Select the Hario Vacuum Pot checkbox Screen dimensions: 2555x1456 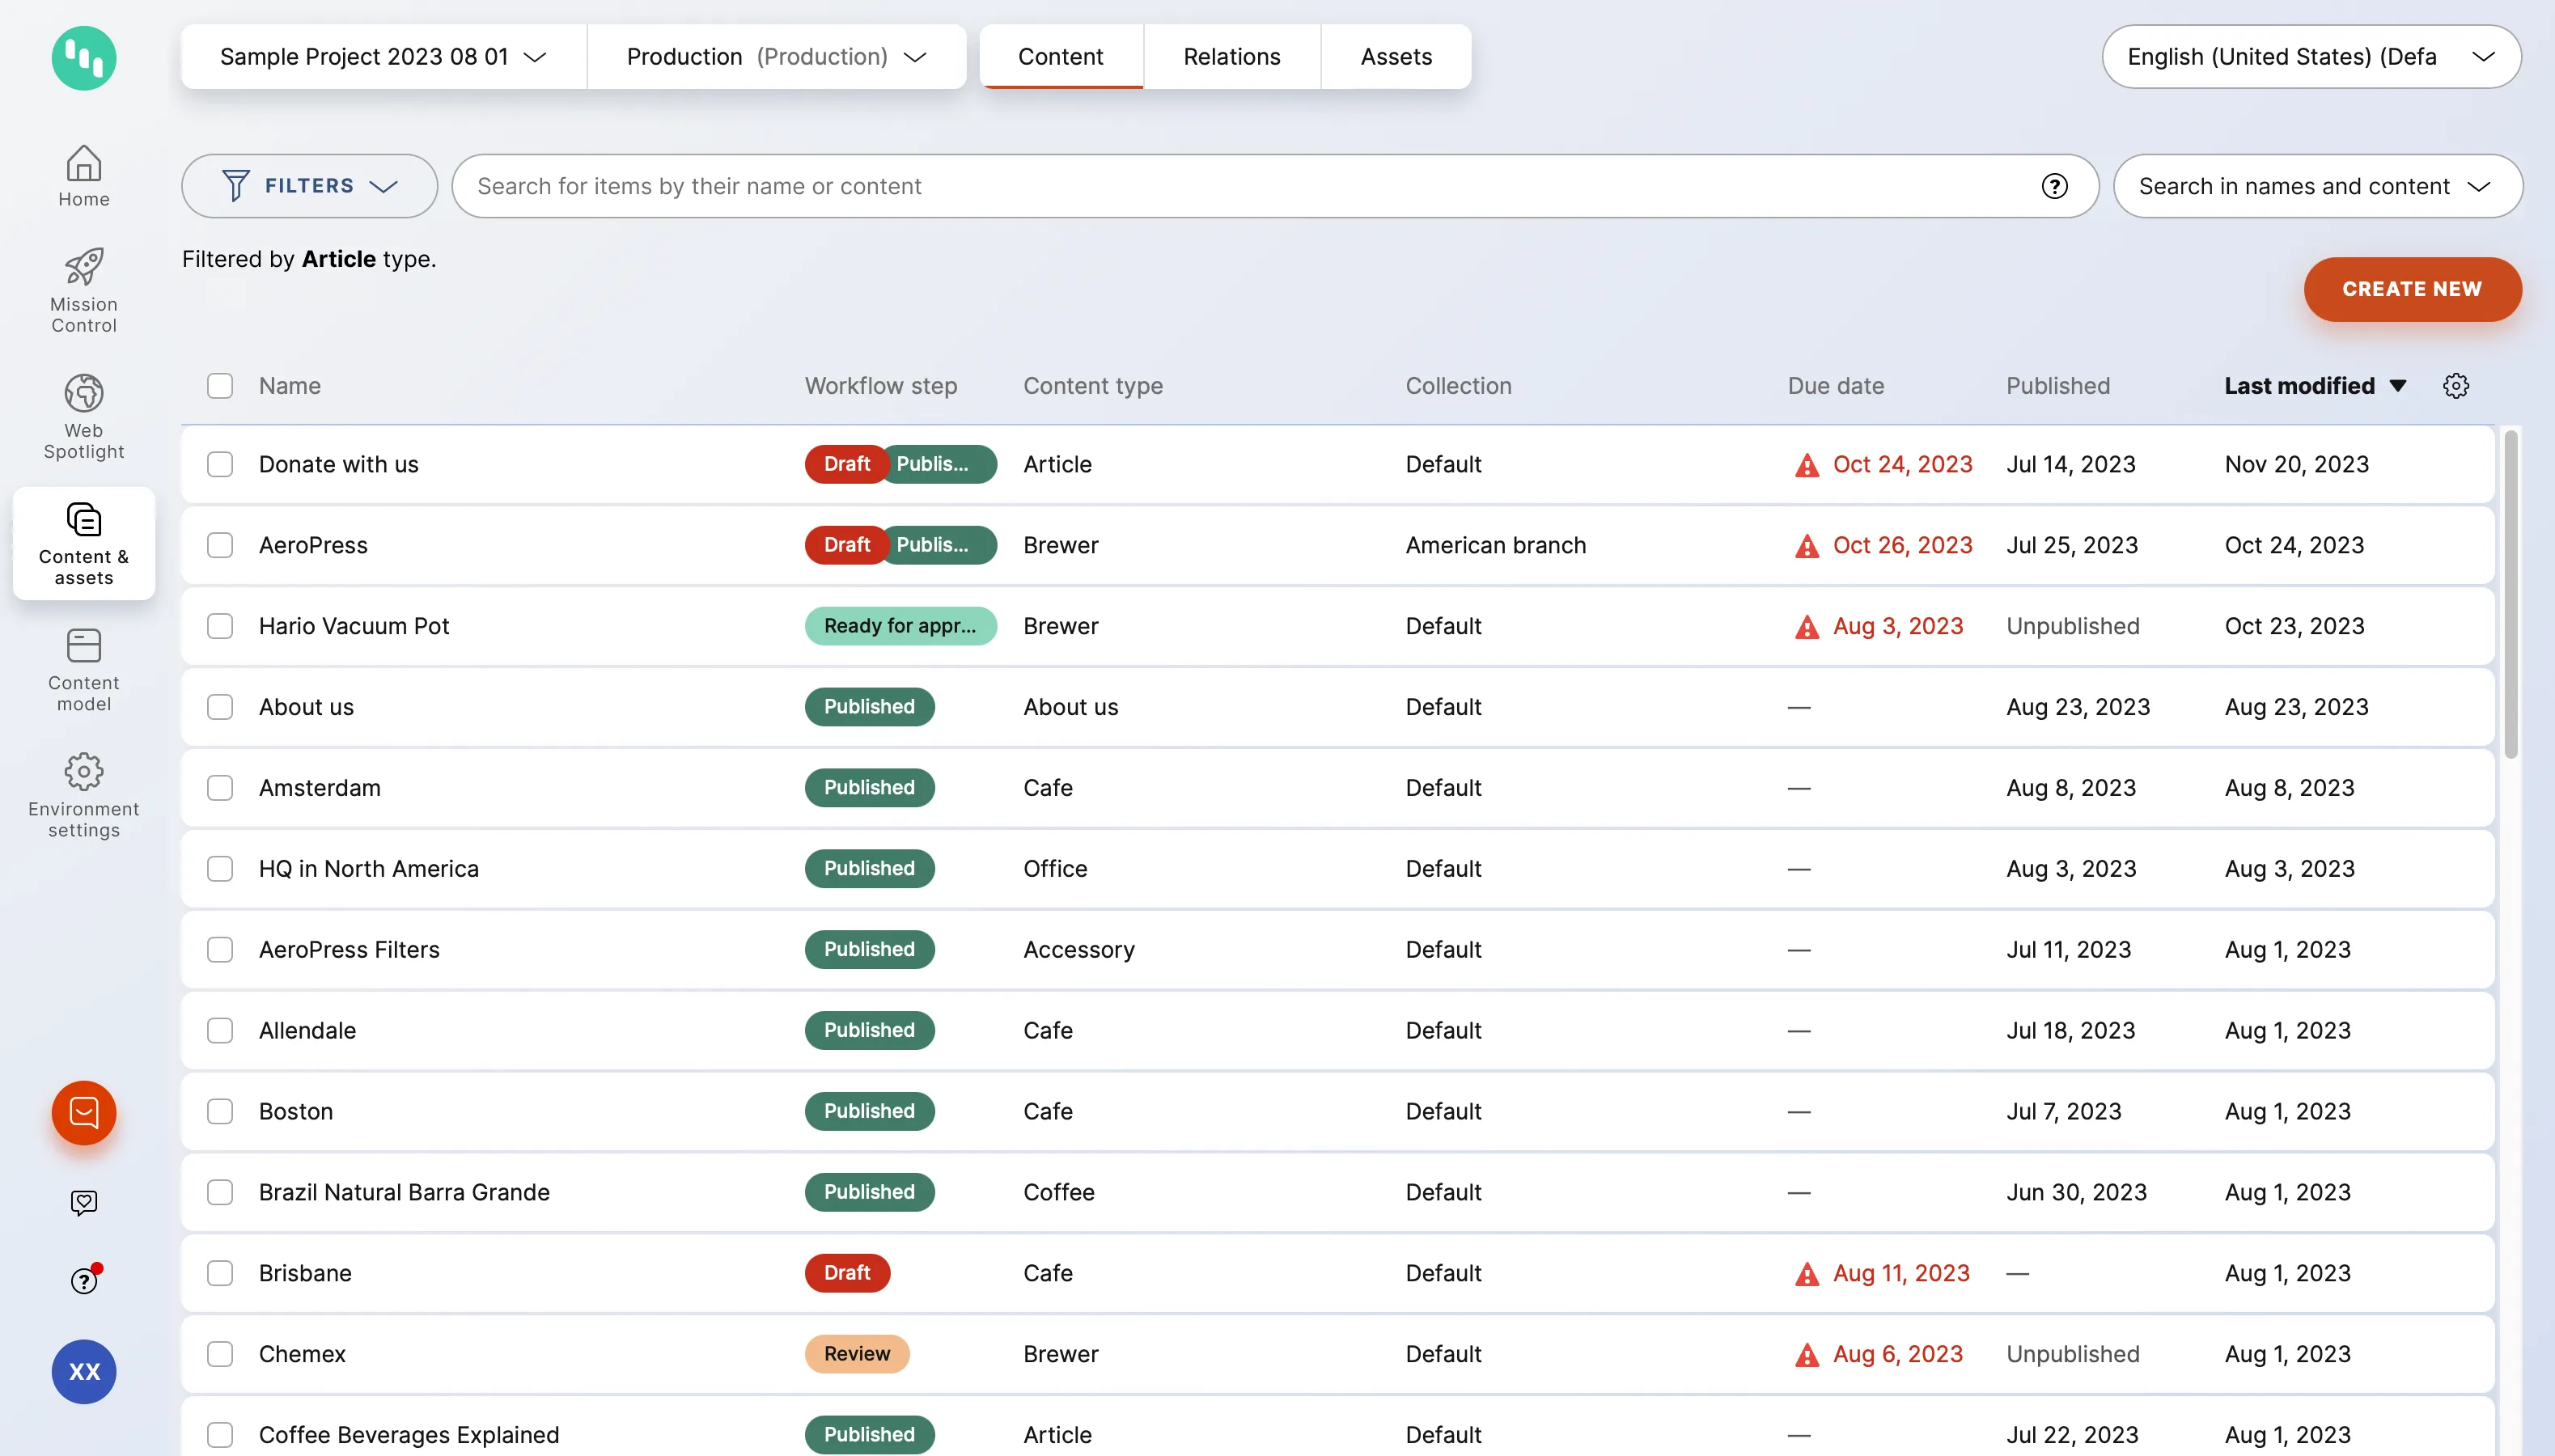(x=220, y=626)
